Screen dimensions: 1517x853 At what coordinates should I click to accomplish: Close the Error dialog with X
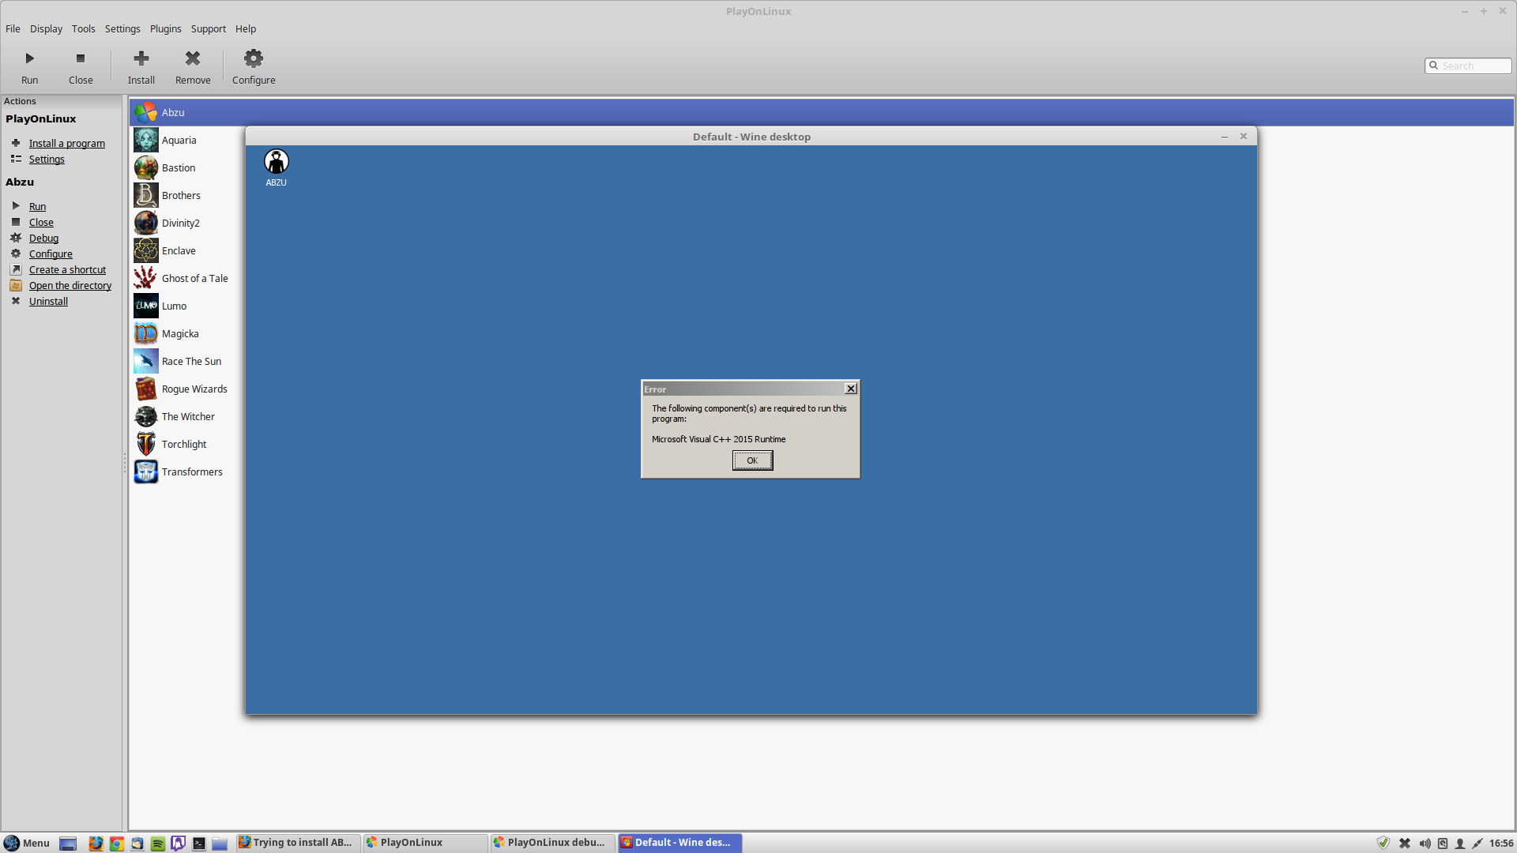[x=851, y=389]
